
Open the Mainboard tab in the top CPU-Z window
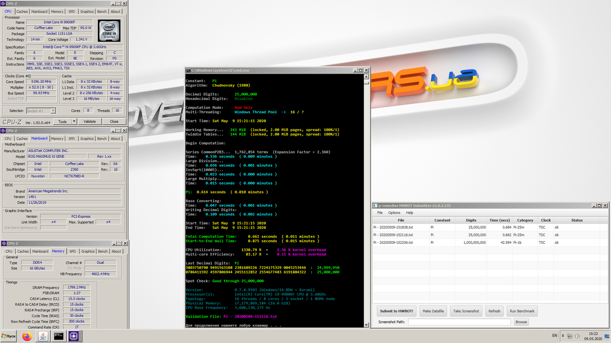click(x=39, y=11)
